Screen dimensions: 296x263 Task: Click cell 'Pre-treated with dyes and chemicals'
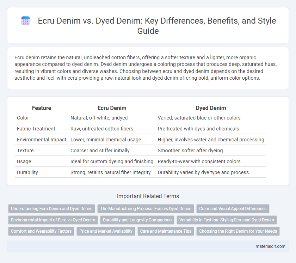coord(211,129)
